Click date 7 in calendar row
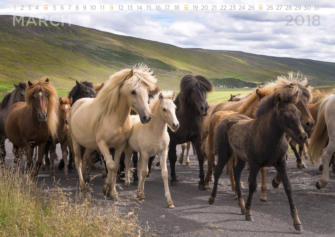The height and width of the screenshot is (237, 335). click(70, 8)
